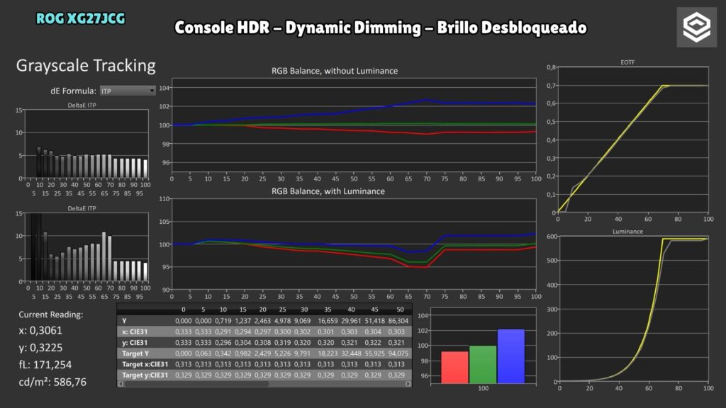Click the '0,719' cell in the Y row

click(x=223, y=321)
